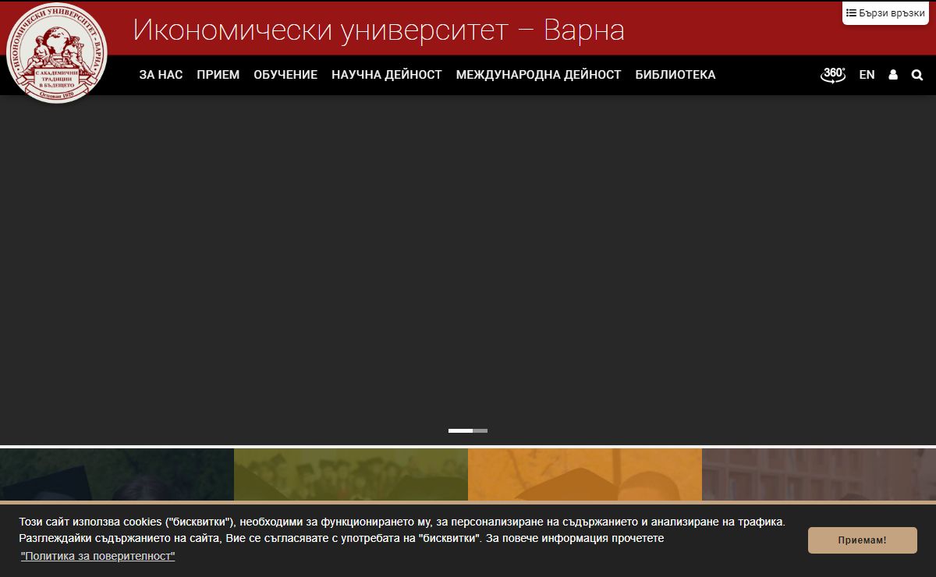The height and width of the screenshot is (577, 936).
Task: Open the olive green graduates thumbnail
Action: click(x=351, y=475)
